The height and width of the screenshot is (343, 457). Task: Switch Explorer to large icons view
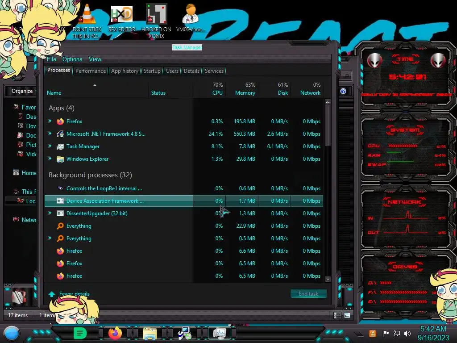coord(347,315)
